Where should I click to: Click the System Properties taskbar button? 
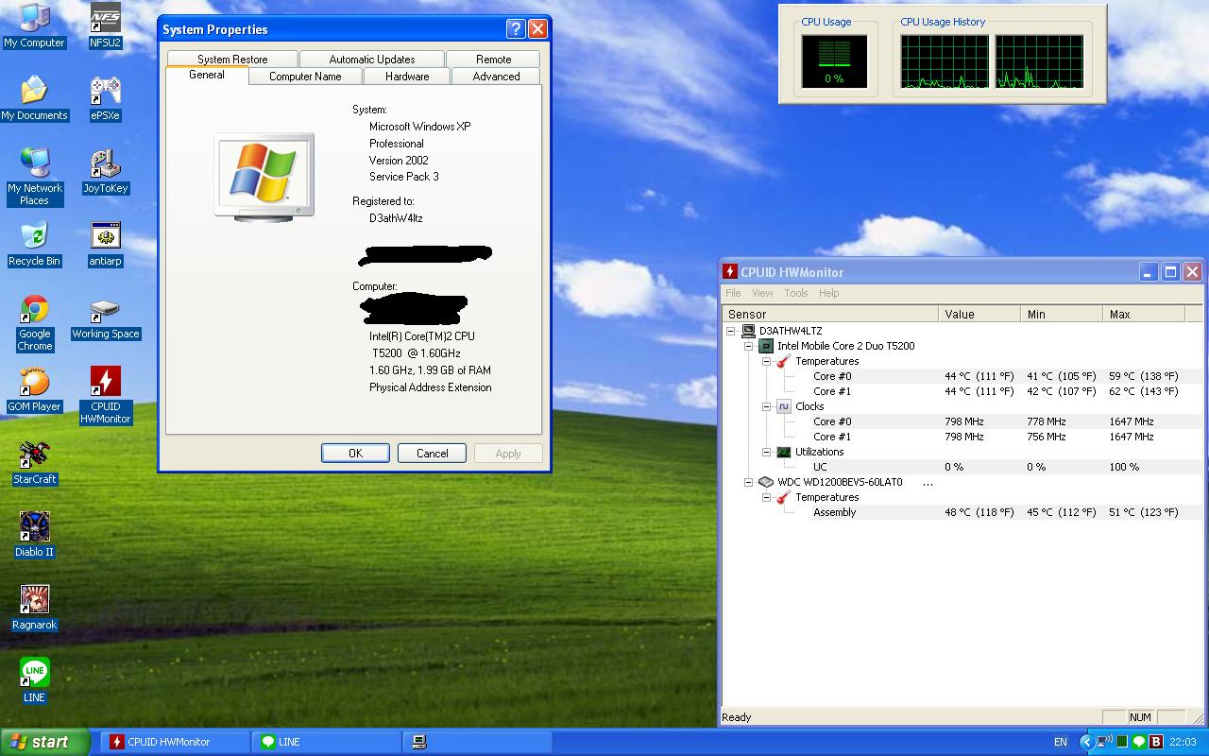tap(477, 742)
